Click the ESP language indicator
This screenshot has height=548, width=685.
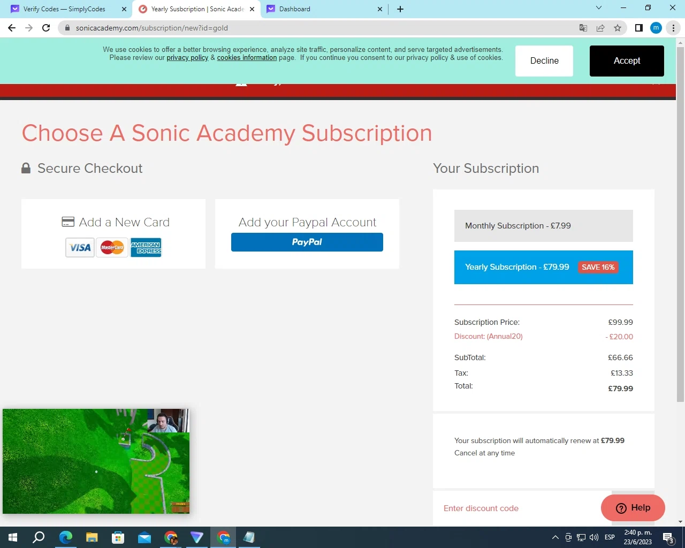point(610,537)
